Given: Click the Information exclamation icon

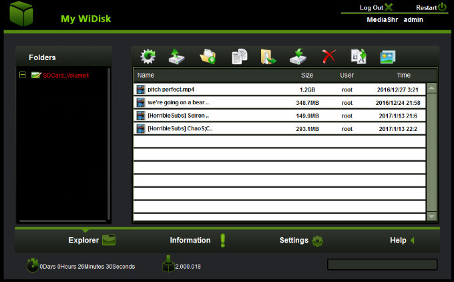Looking at the screenshot, I should click(222, 241).
